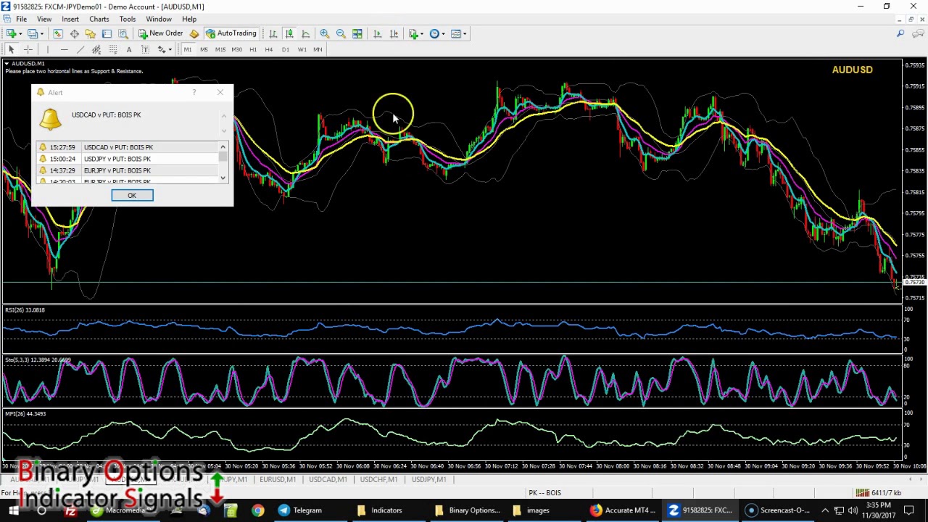
Task: Select the trendline drawing tool
Action: point(80,49)
